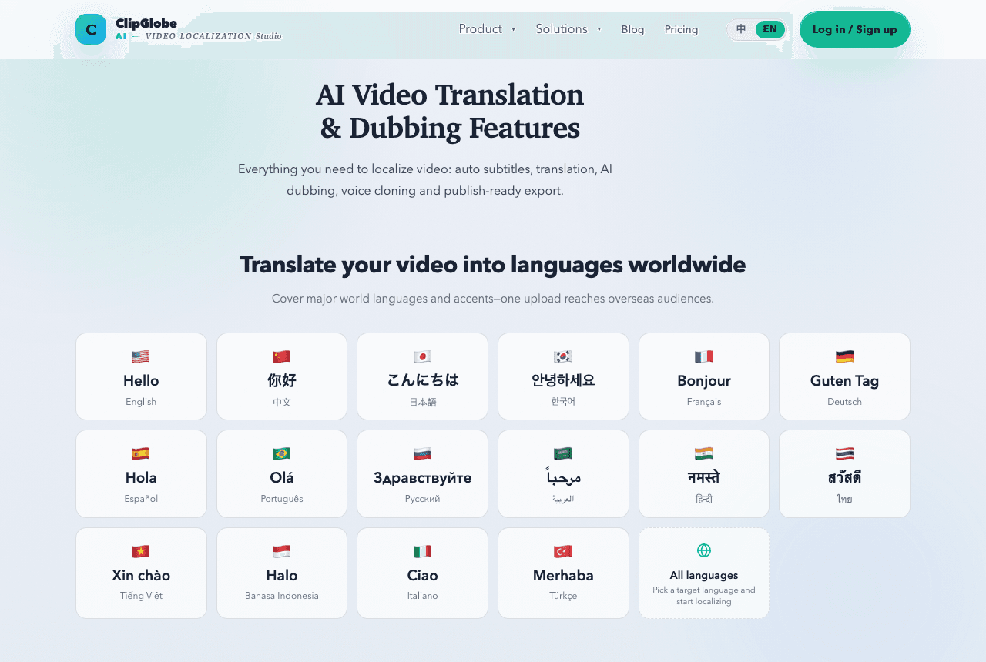
Task: Click the ClipGlobe logo icon
Action: tap(91, 29)
